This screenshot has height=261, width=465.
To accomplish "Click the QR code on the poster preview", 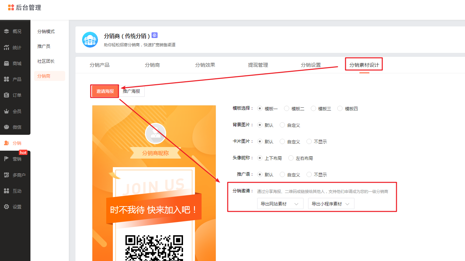I will pyautogui.click(x=154, y=248).
